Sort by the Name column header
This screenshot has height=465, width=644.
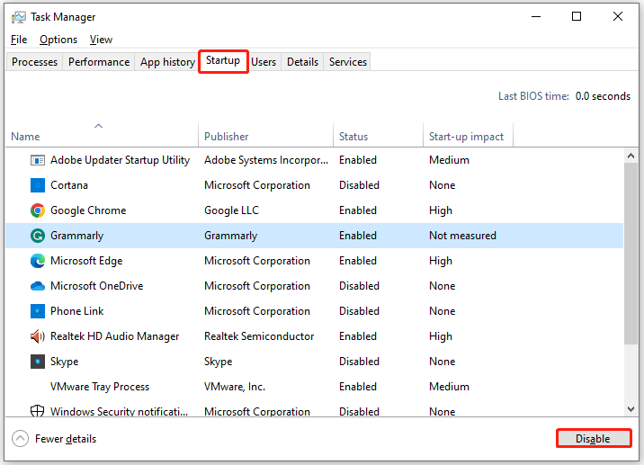[102, 135]
